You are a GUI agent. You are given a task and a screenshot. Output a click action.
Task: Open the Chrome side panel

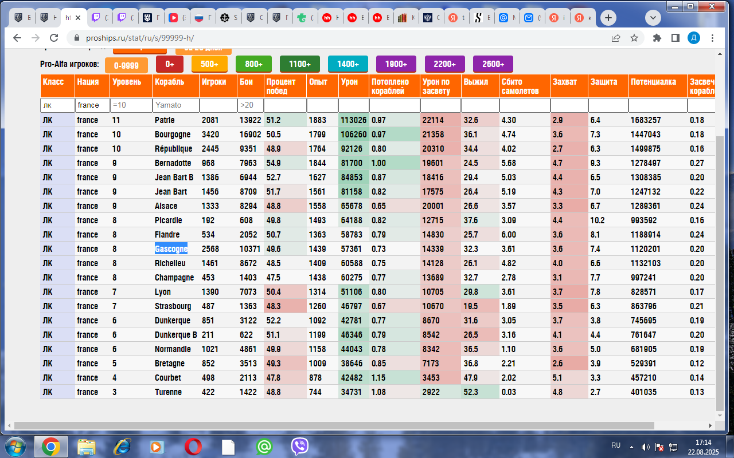point(676,38)
